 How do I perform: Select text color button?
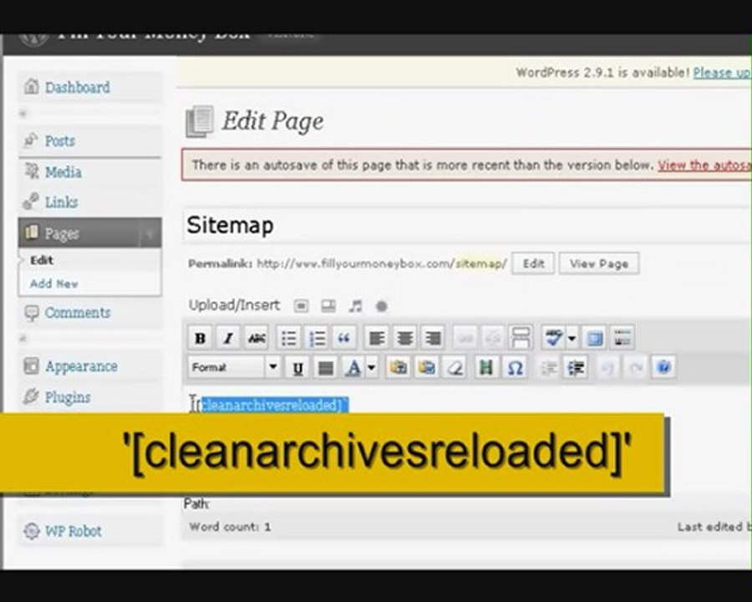click(x=353, y=368)
